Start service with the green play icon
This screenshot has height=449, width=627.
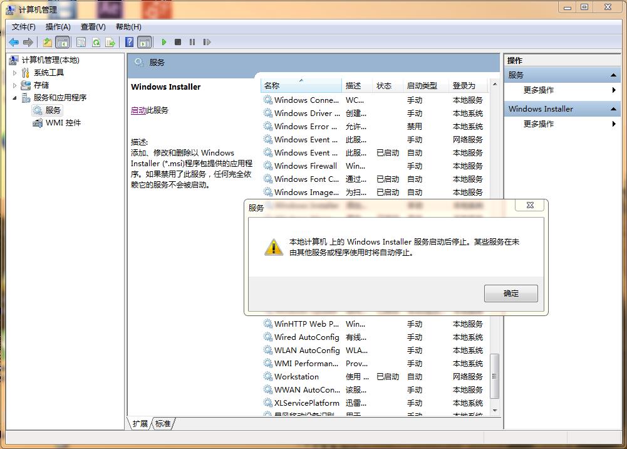(163, 42)
